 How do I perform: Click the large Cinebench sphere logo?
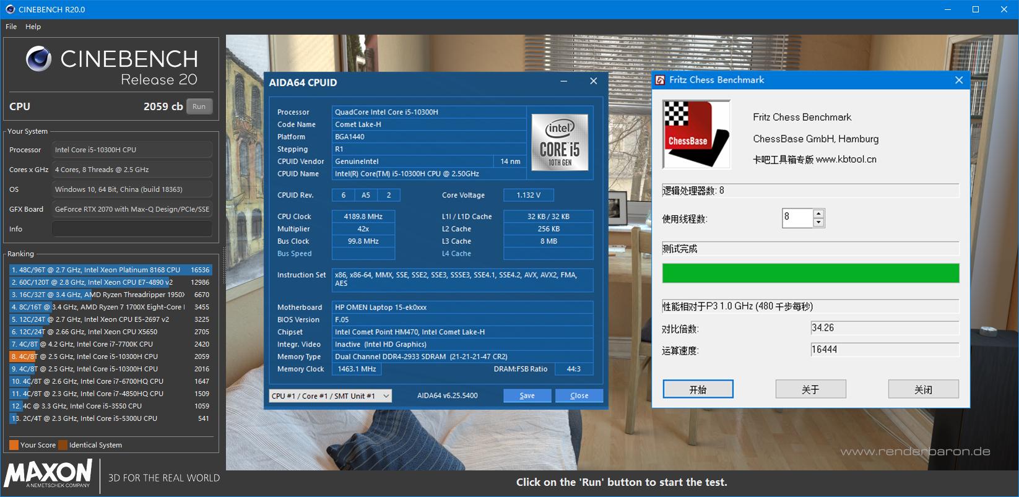(38, 59)
